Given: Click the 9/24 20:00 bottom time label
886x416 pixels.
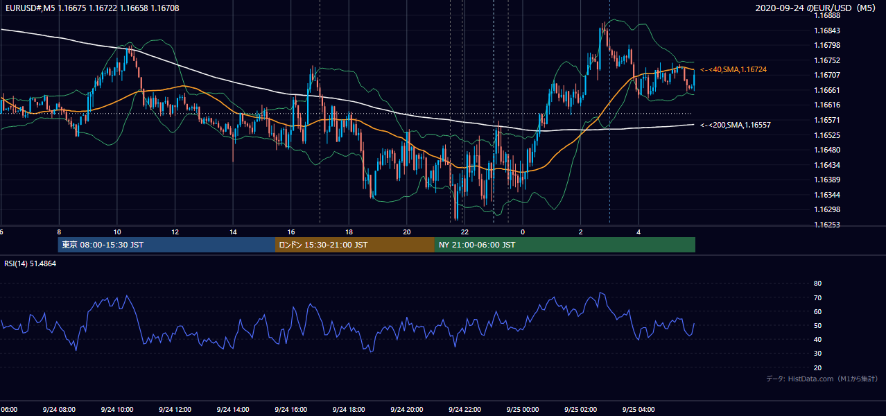Looking at the screenshot, I should 407,409.
